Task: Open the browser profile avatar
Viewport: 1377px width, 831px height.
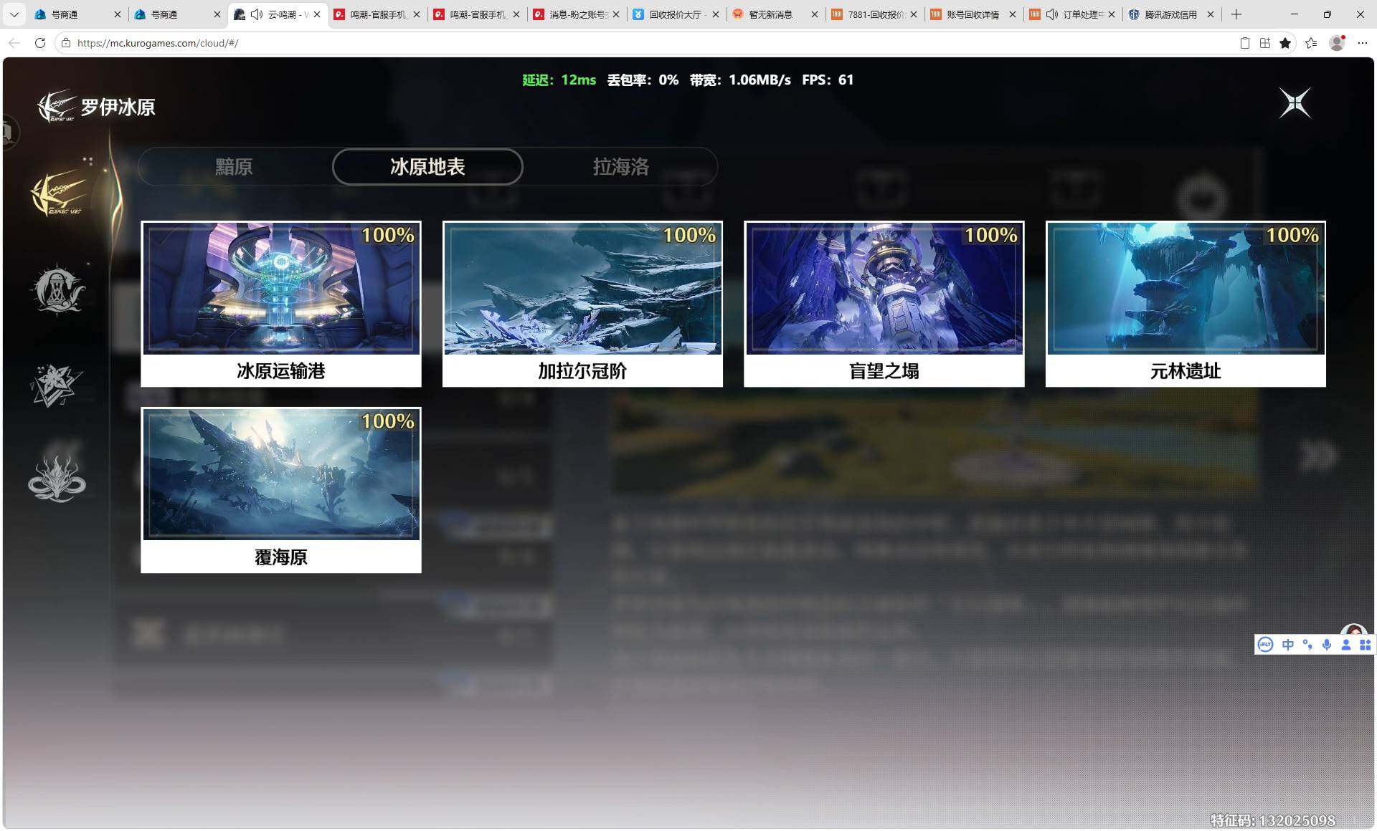Action: click(1337, 43)
